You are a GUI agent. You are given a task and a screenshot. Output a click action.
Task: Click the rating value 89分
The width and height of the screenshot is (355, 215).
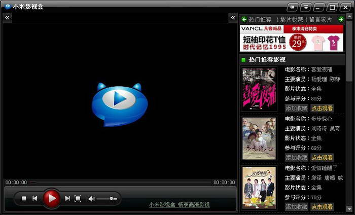click(316, 148)
